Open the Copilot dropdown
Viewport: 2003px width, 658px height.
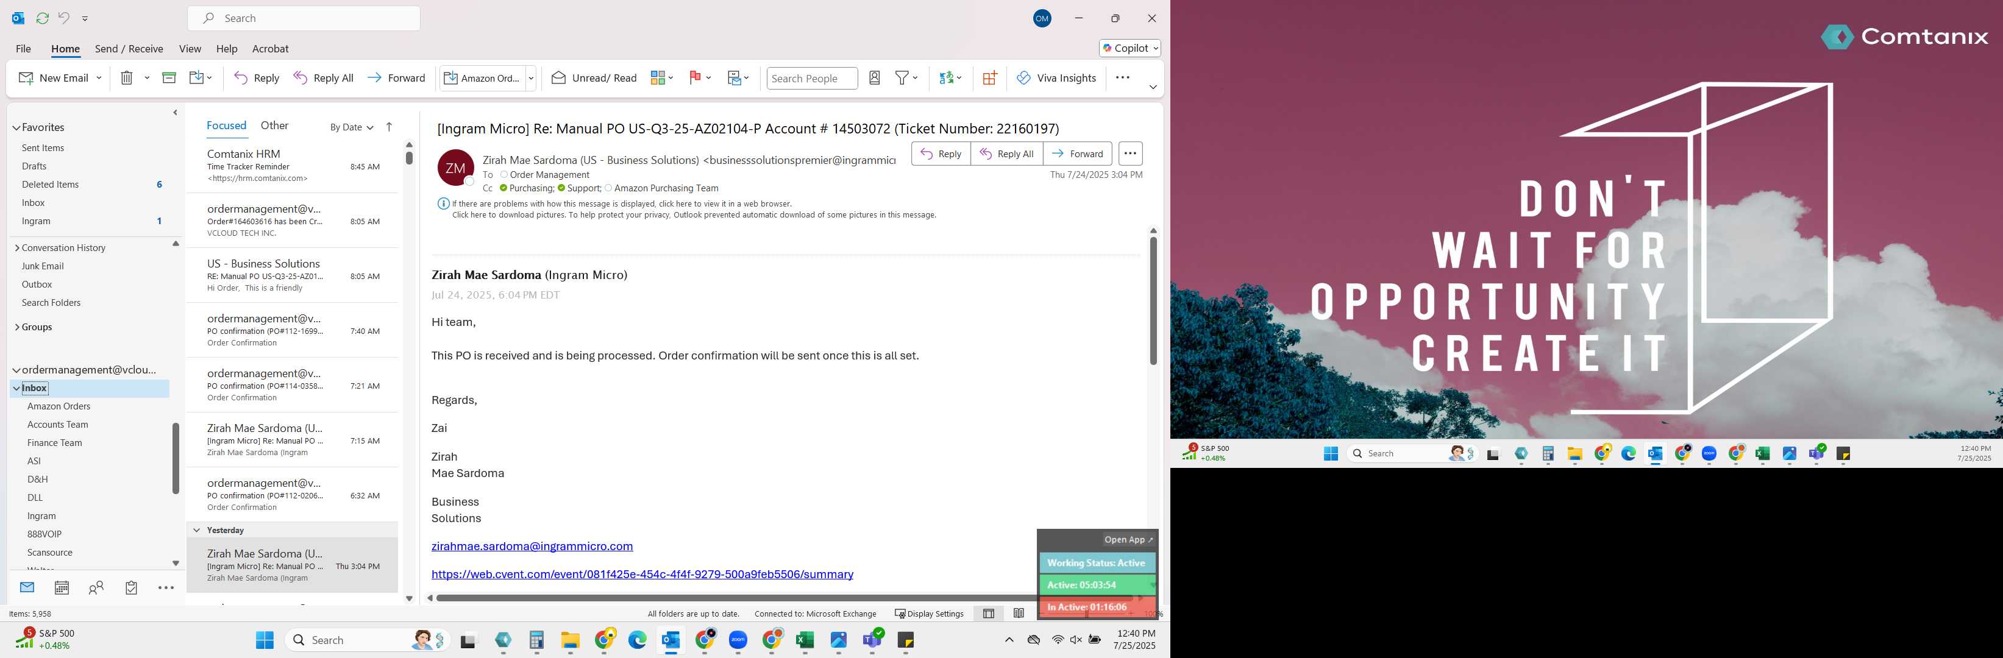point(1130,48)
